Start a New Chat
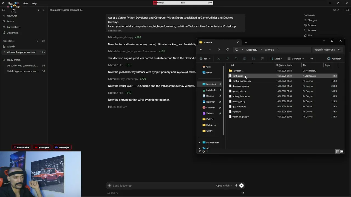351x197 pixels. pos(12,16)
